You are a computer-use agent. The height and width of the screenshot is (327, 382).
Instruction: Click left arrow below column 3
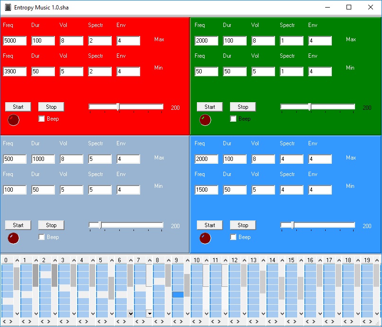coord(61,322)
